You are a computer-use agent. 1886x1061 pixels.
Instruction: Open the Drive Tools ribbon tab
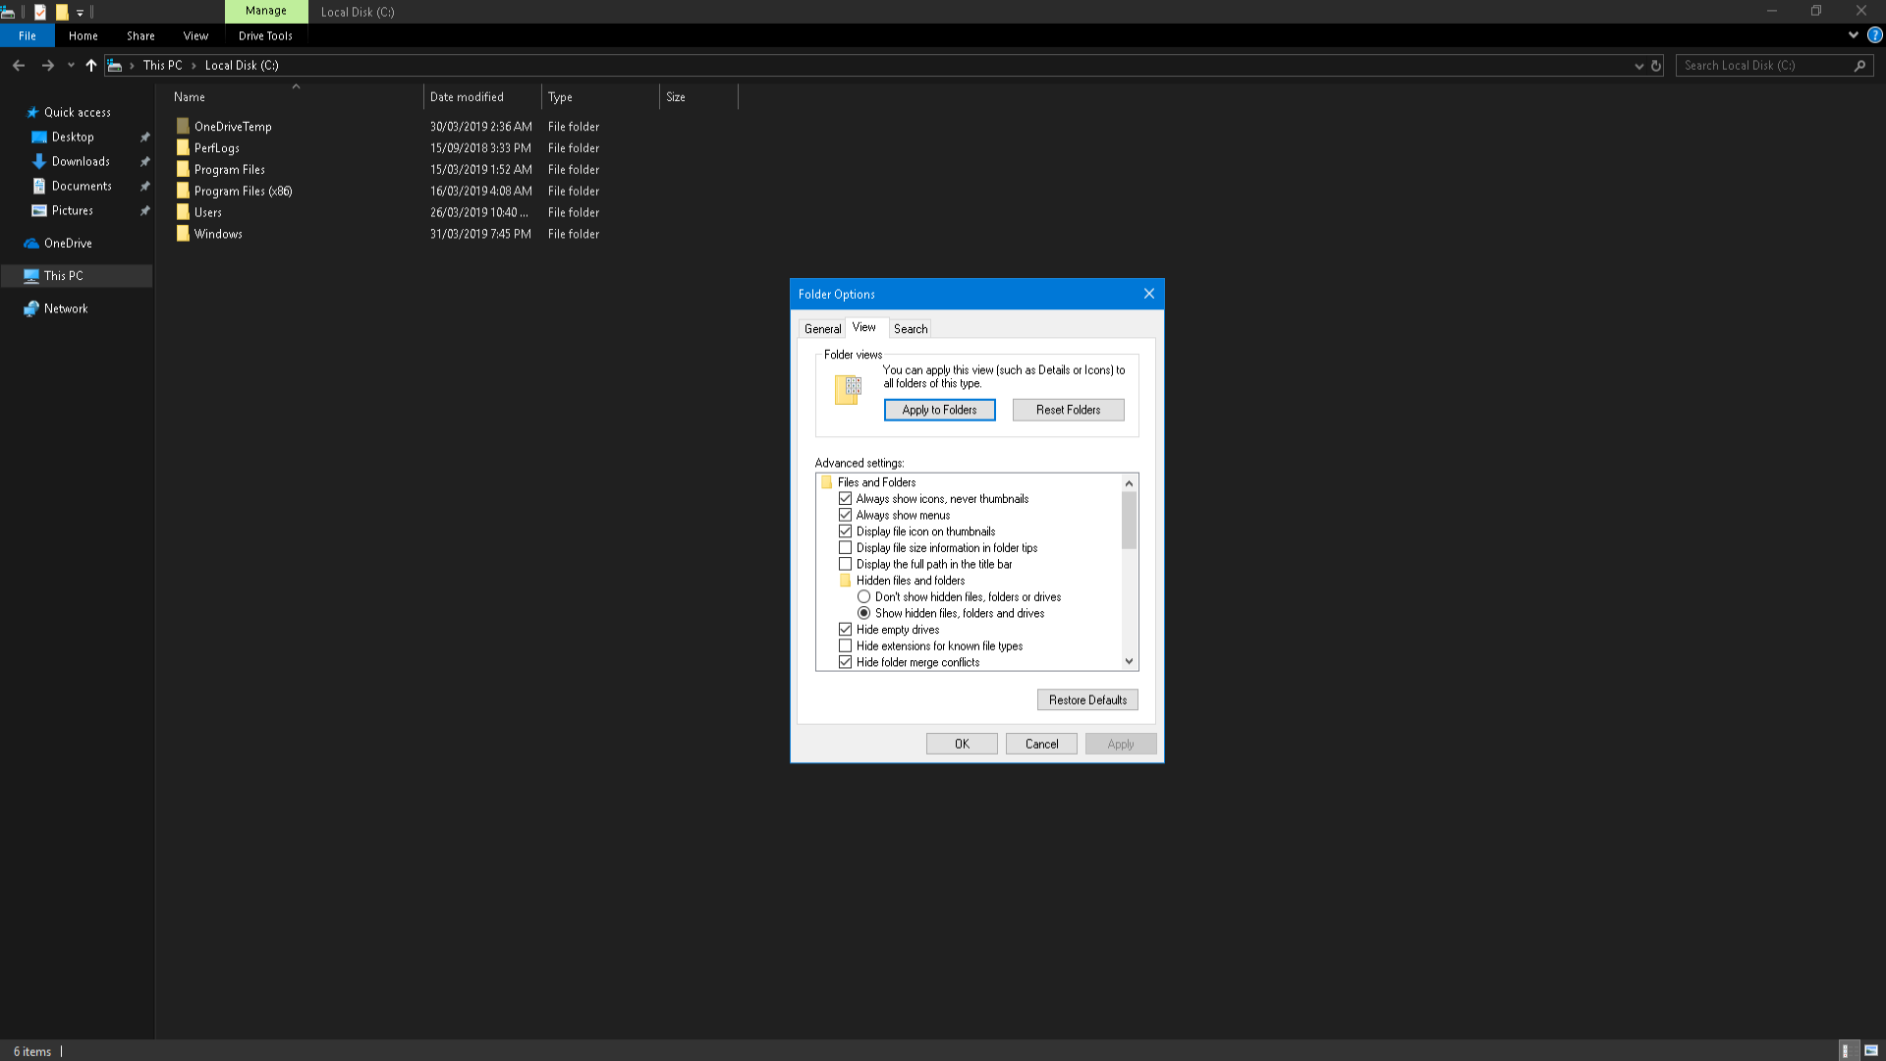(265, 35)
